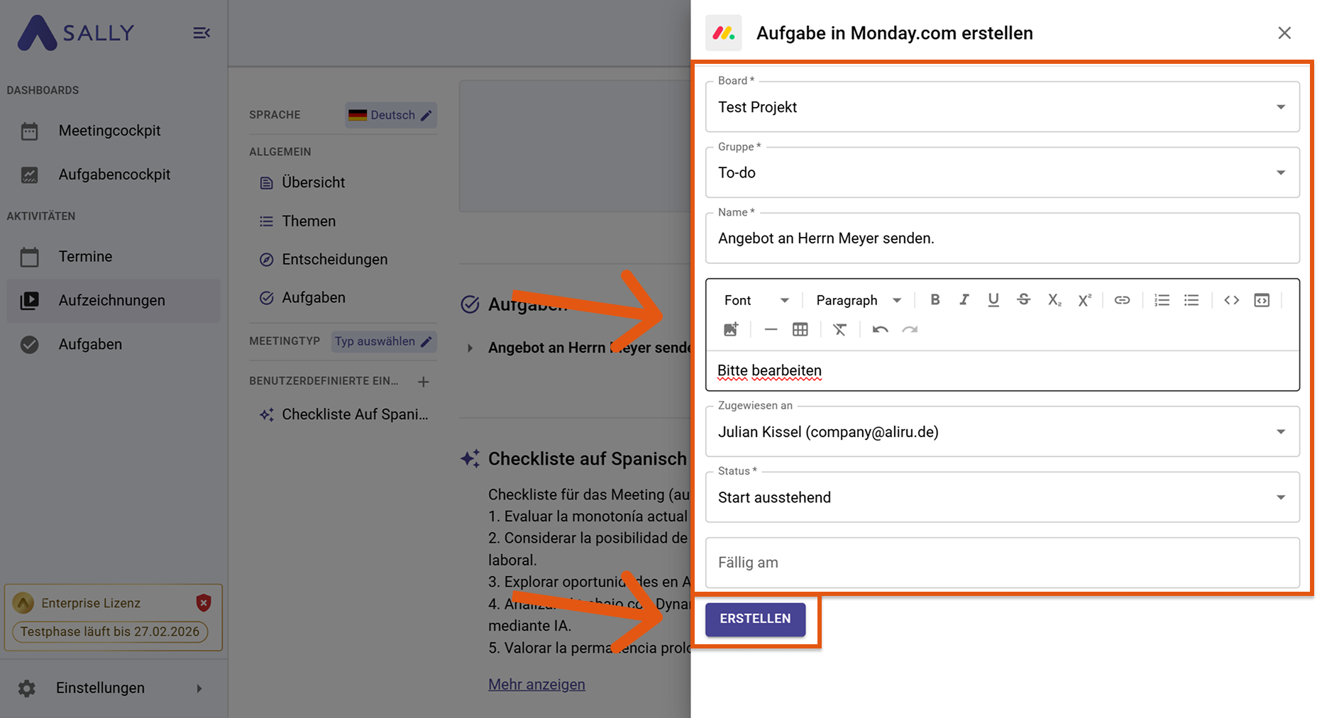
Task: Open the Board dropdown showing Test Projekt
Action: tap(1002, 107)
